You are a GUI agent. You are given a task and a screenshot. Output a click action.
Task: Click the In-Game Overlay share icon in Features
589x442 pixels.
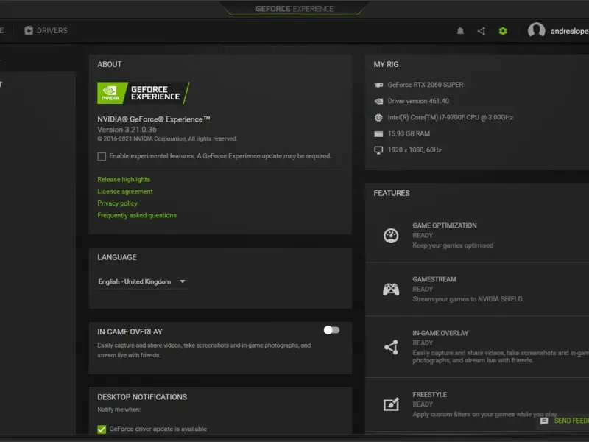coord(391,347)
